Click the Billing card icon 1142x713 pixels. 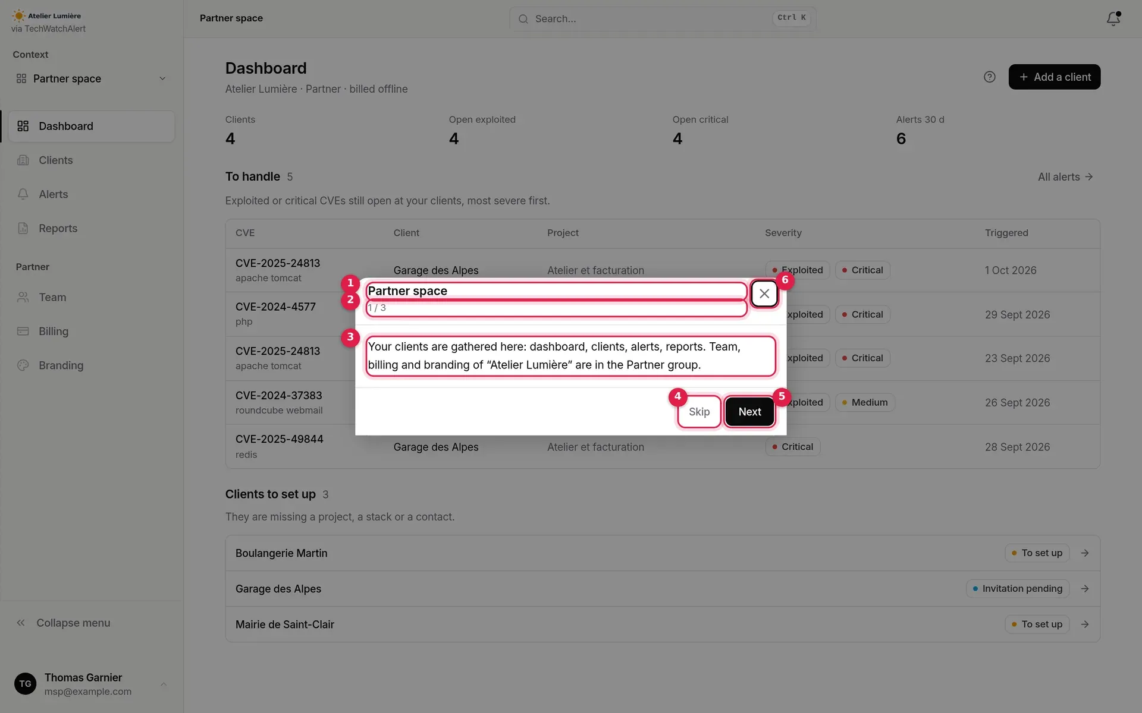[23, 332]
